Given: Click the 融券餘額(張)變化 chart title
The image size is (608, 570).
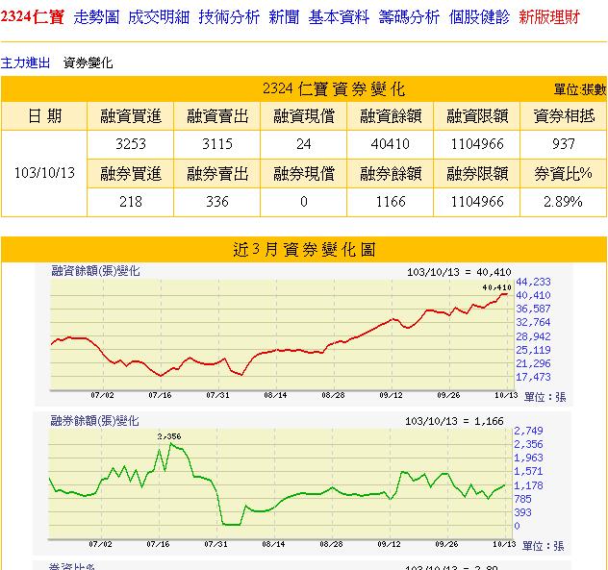Looking at the screenshot, I should (x=94, y=420).
